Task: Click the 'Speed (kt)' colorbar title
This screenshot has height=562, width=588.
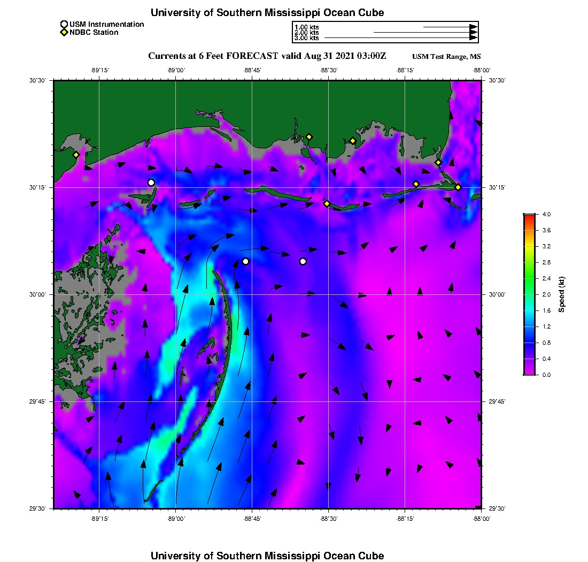Action: (561, 294)
